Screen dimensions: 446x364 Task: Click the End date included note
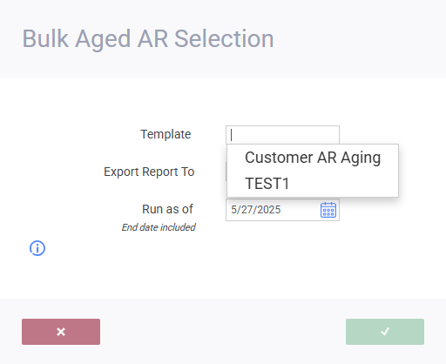click(159, 227)
